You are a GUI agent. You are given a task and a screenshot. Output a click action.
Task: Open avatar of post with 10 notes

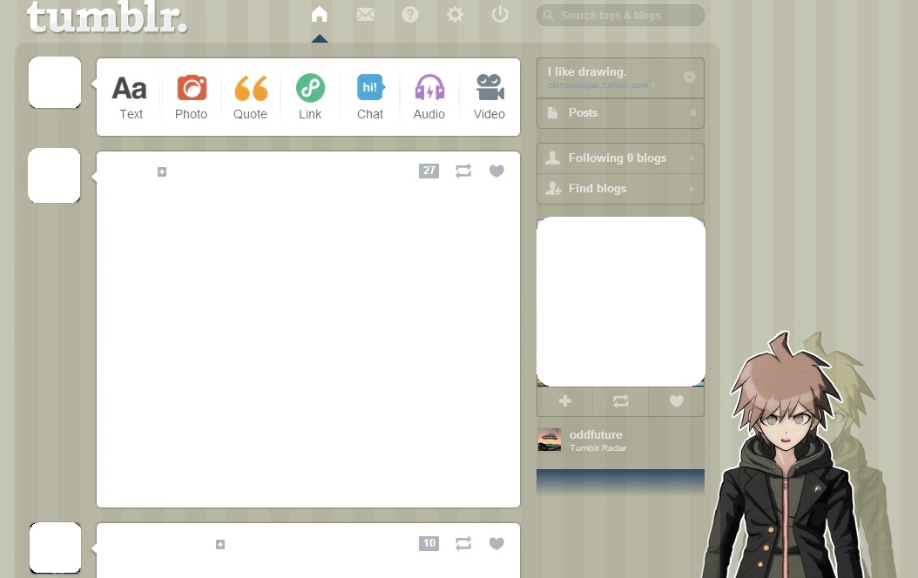56,548
